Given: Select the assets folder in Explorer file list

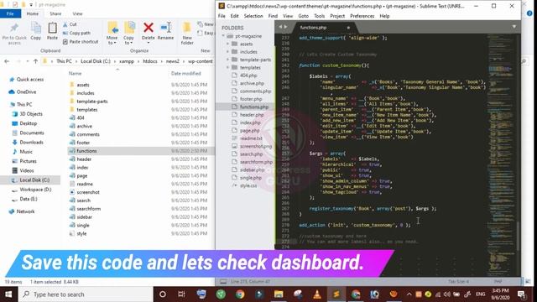Looking at the screenshot, I should [83, 85].
